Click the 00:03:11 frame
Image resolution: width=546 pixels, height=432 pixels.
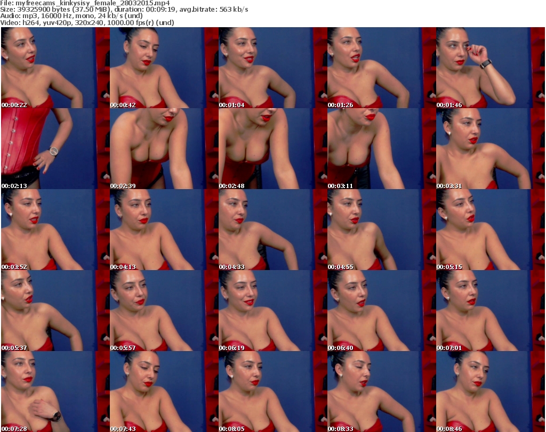tap(381, 149)
